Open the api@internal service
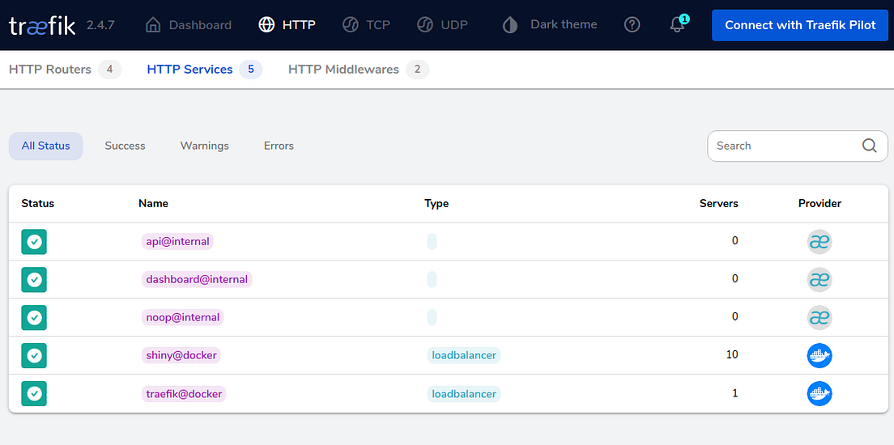The width and height of the screenshot is (894, 445). (178, 242)
